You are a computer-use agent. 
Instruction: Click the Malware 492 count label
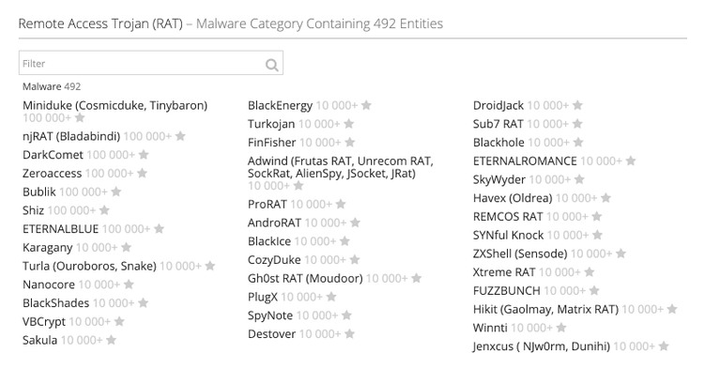(x=52, y=86)
